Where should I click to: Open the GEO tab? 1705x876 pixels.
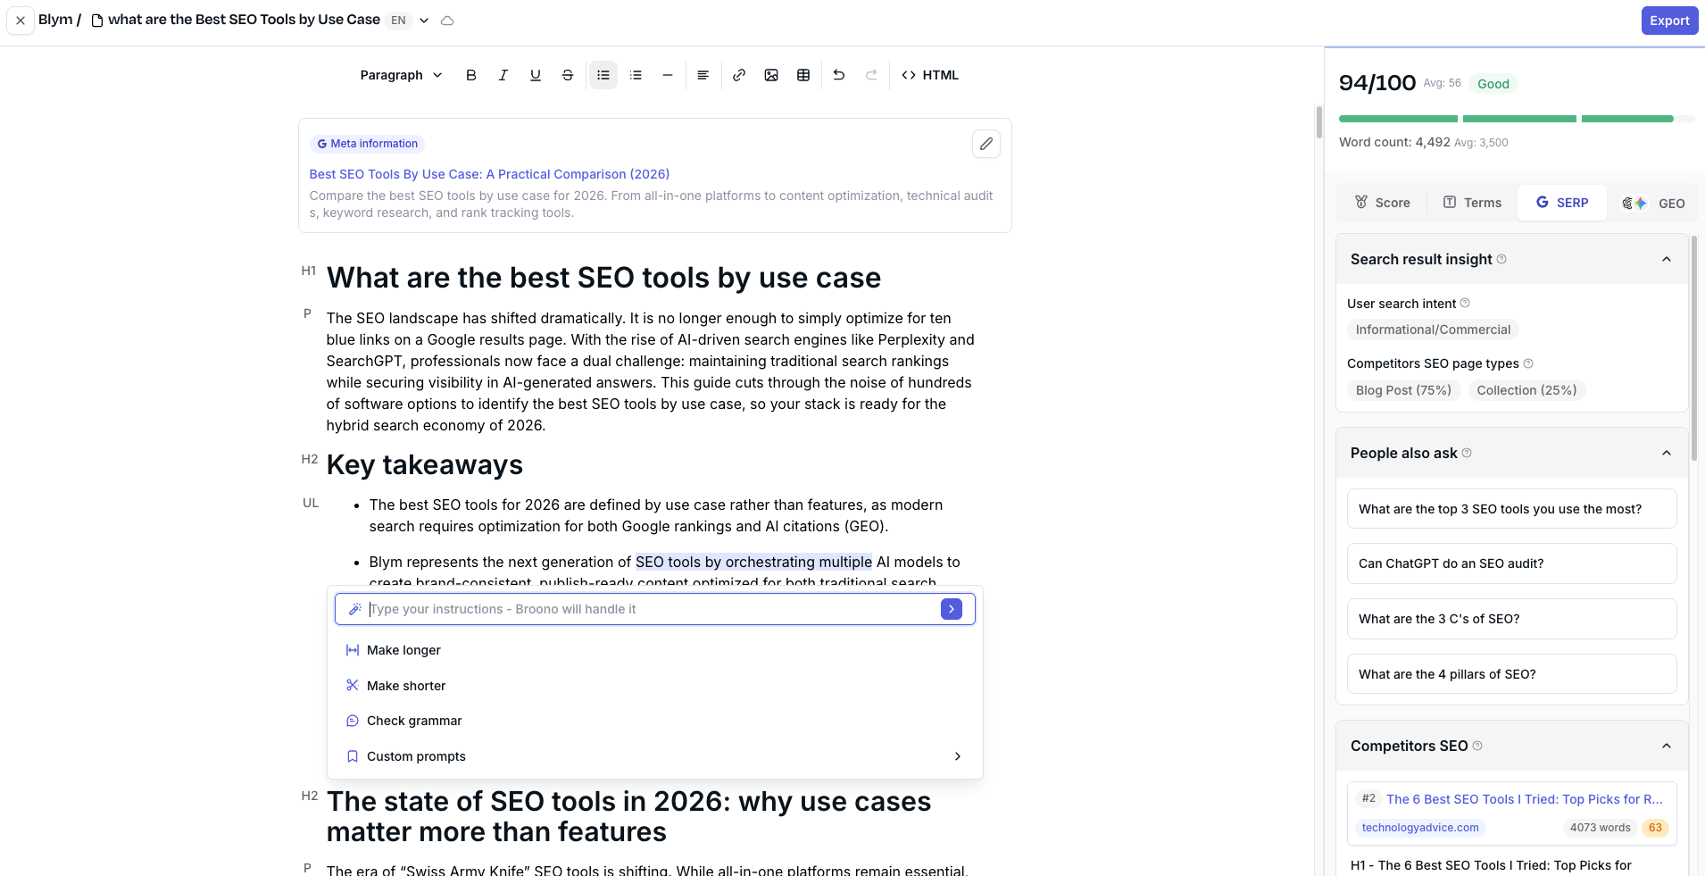(1654, 203)
